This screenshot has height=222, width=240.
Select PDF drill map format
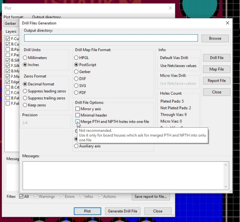(x=80, y=93)
